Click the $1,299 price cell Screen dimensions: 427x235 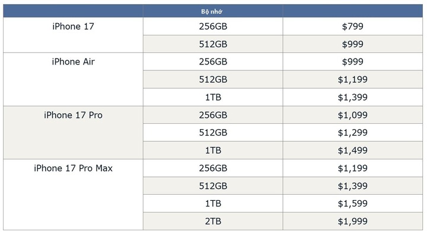pyautogui.click(x=353, y=133)
